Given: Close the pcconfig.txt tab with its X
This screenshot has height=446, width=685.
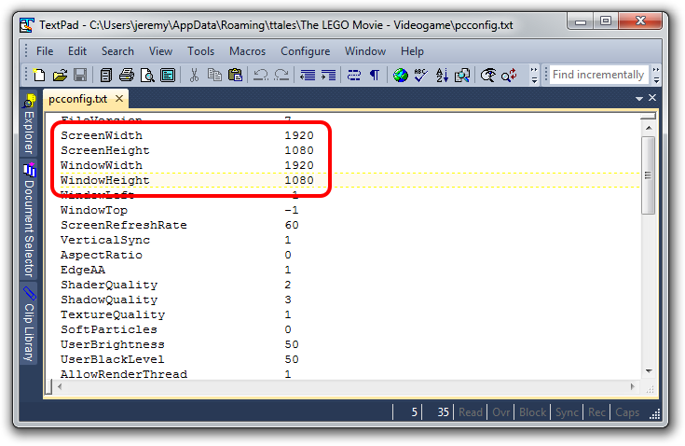Looking at the screenshot, I should pos(119,99).
